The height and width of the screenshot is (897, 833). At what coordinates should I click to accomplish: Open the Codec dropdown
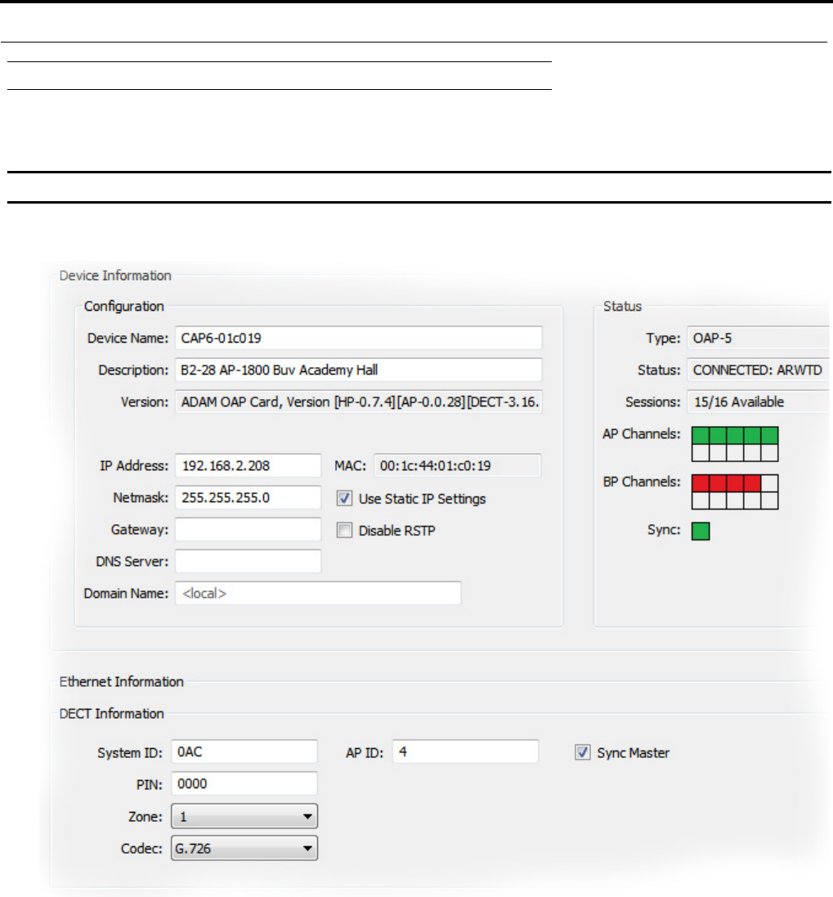(244, 849)
